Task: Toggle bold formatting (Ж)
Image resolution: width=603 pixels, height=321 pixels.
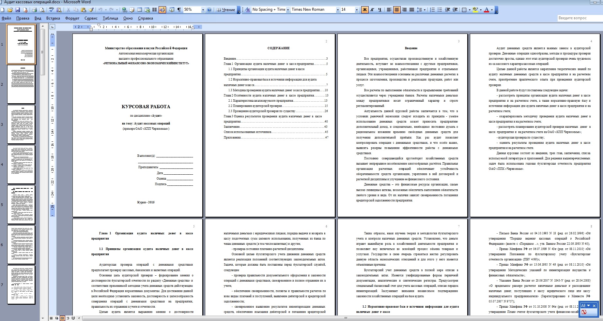Action: point(364,10)
